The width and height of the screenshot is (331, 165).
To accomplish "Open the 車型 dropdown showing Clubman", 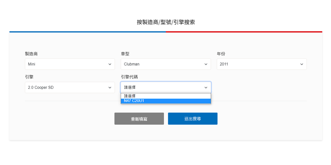I will (x=166, y=64).
